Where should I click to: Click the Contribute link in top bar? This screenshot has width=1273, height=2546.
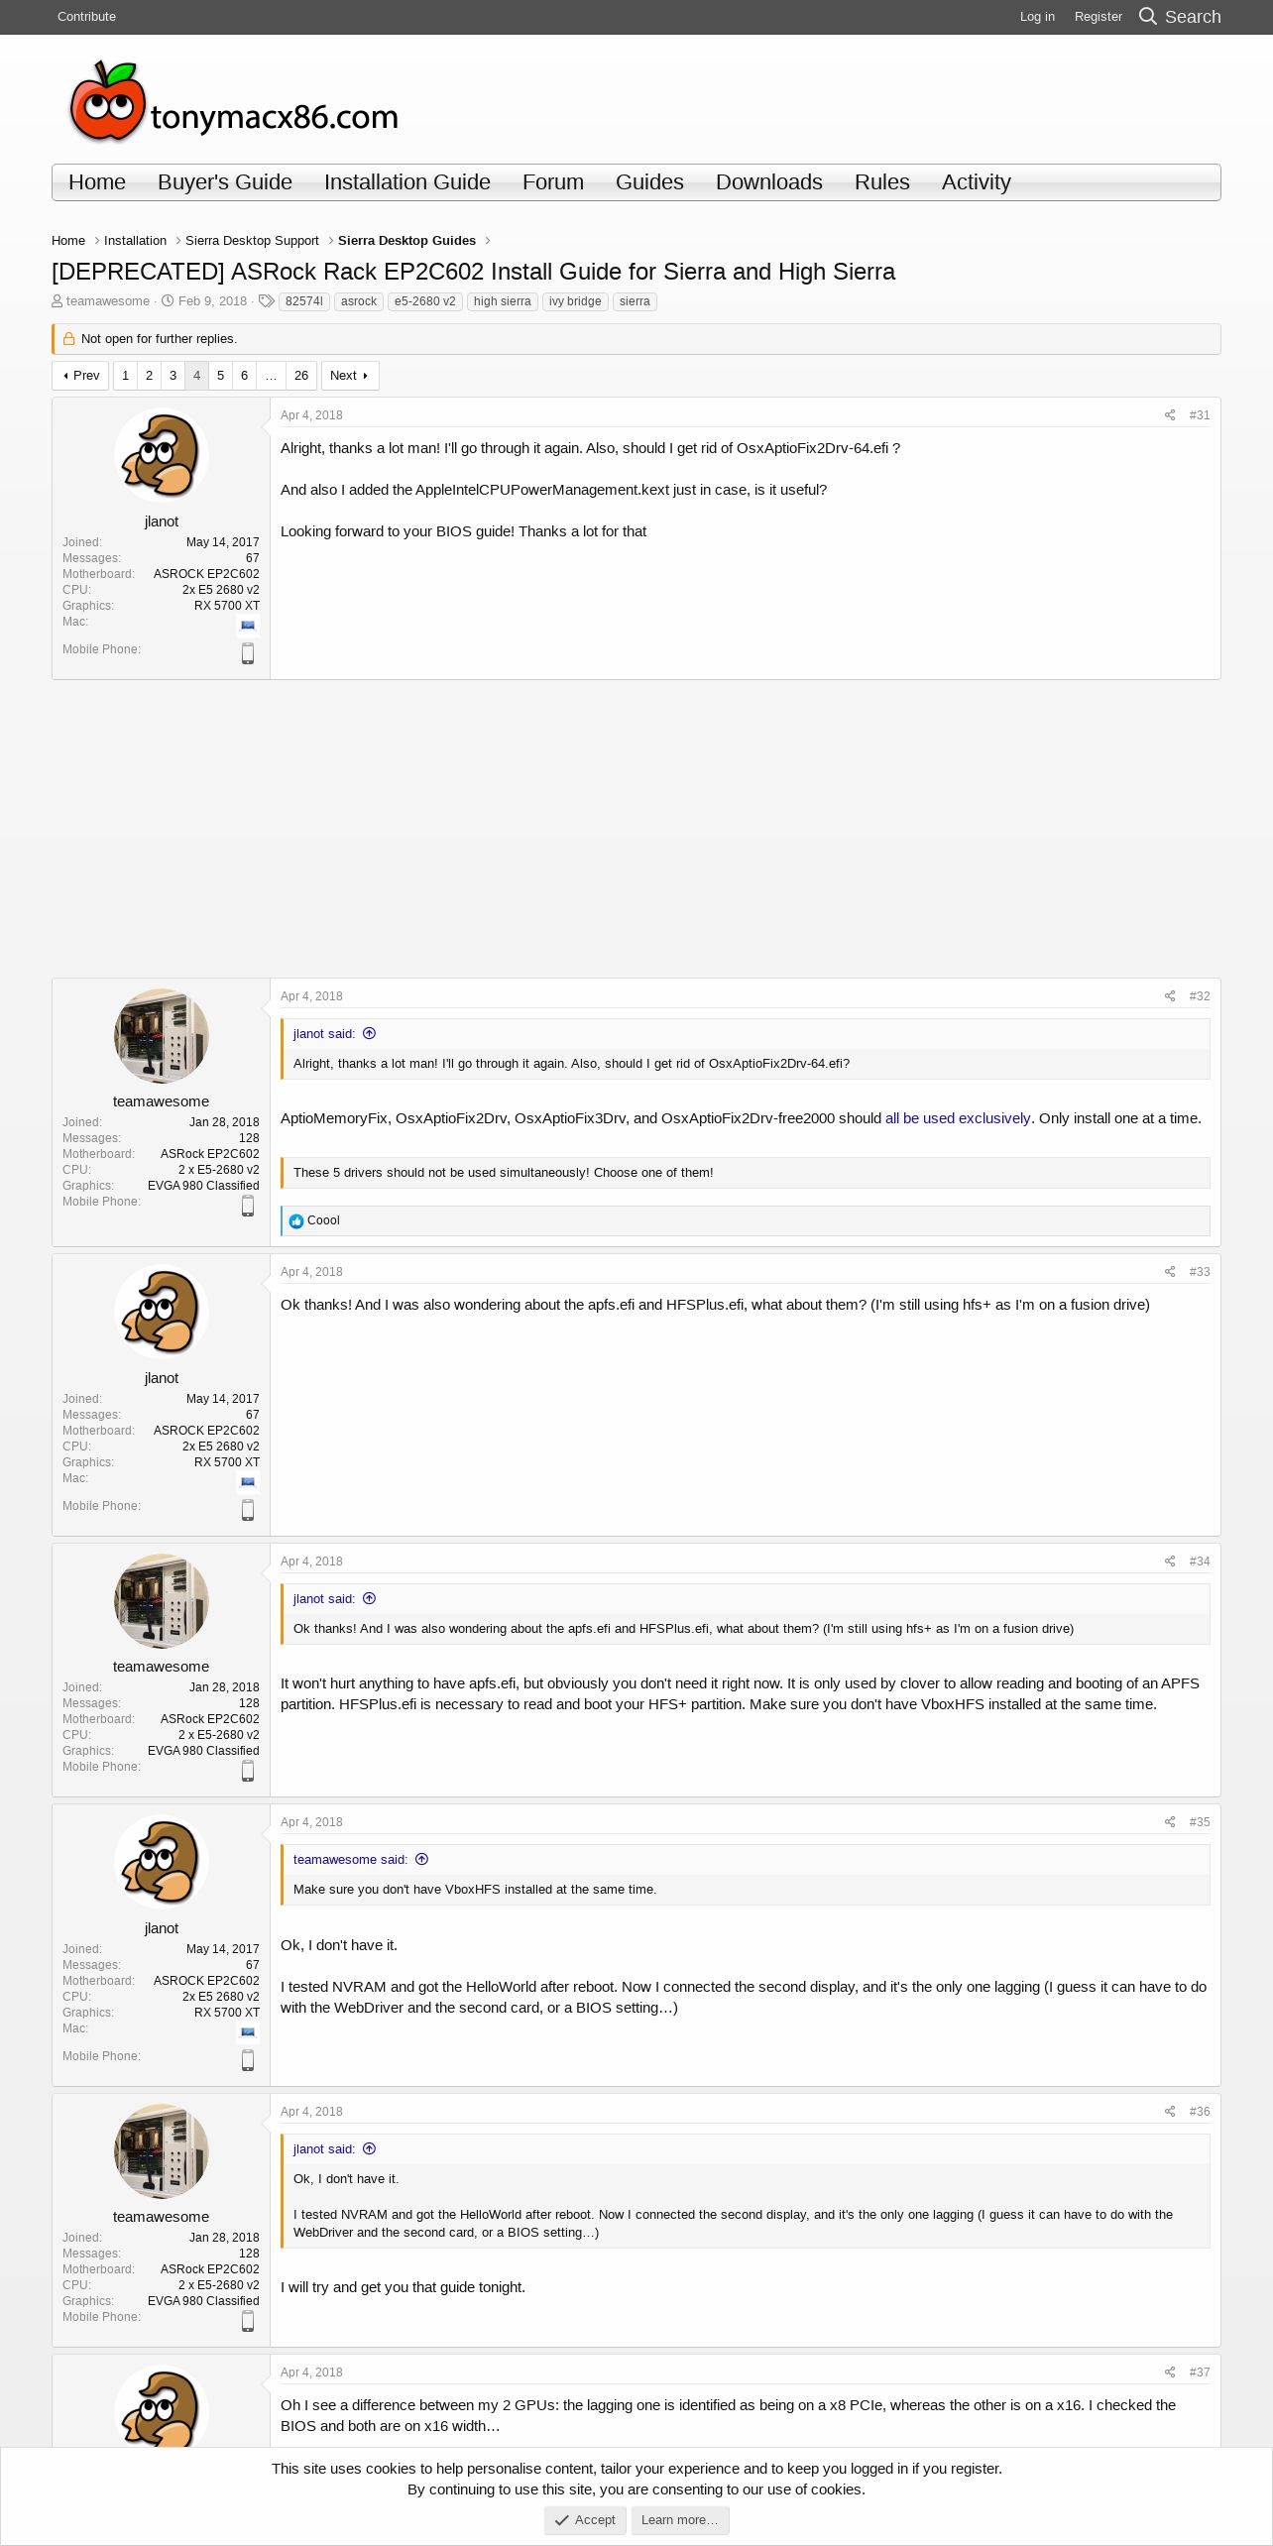pos(86,17)
